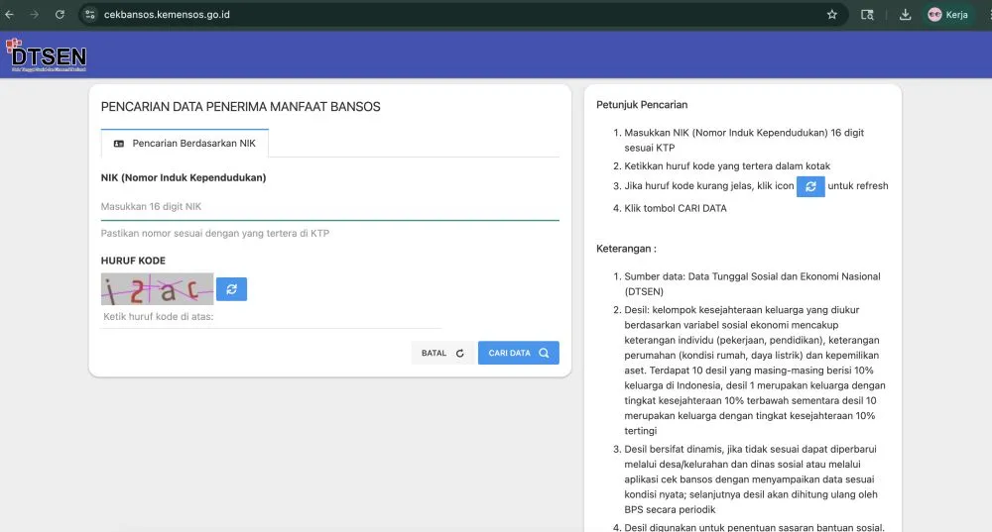992x532 pixels.
Task: Click the HURUF KODE label
Action: tap(133, 261)
